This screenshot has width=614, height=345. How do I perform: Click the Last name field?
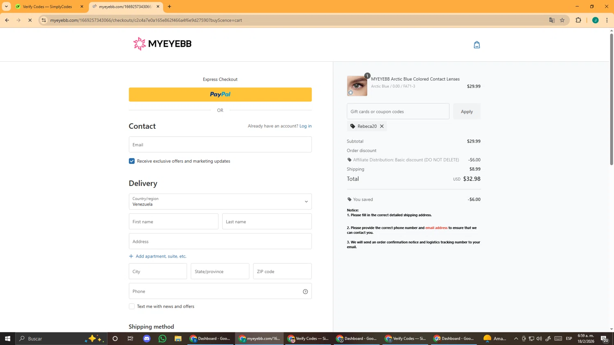(267, 222)
